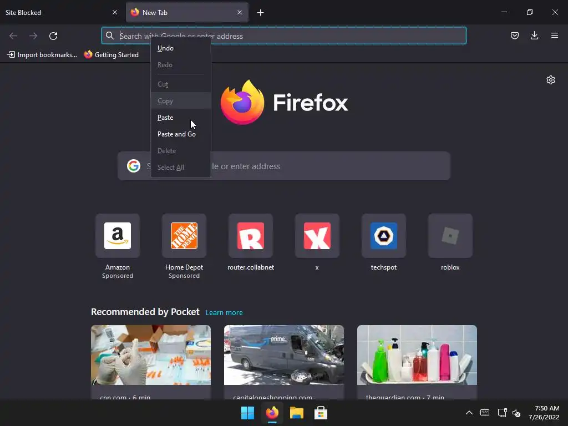Open File Explorer from taskbar
Screen dimensions: 568x426
pos(296,413)
